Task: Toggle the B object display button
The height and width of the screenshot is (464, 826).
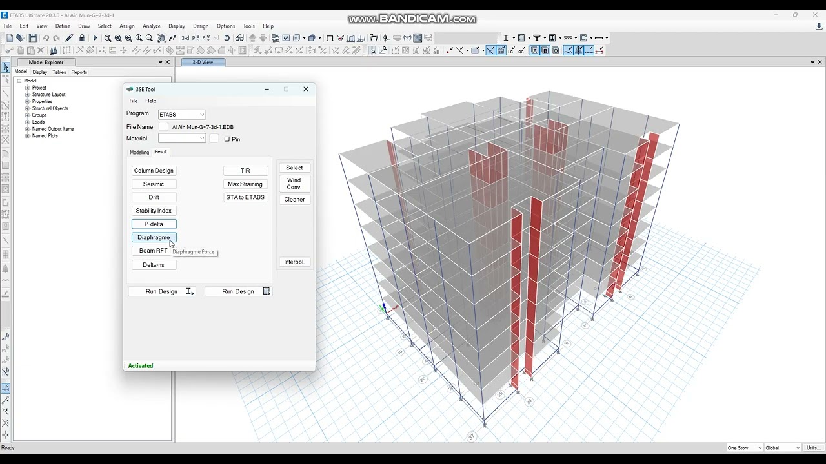Action: click(x=545, y=50)
